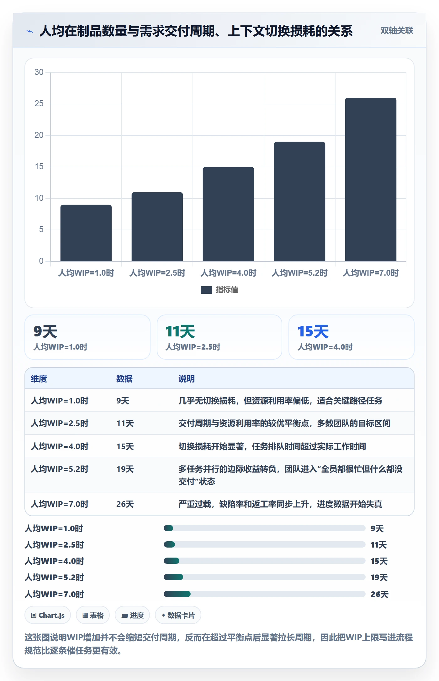
Task: Click the table note starting with 切换损耗开始显著
Action: tap(272, 446)
